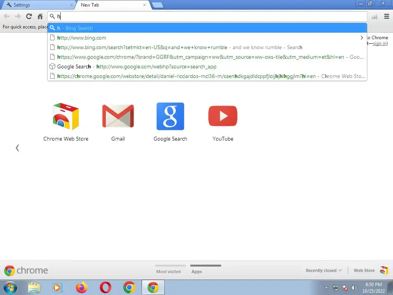Open the Windows Start menu

[x=10, y=287]
